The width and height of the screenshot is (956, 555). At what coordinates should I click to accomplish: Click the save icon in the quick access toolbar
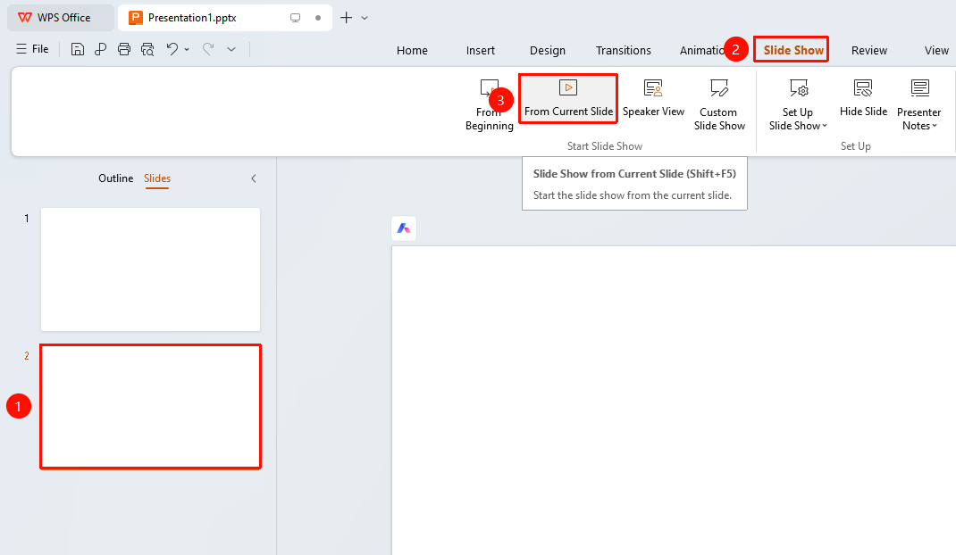pos(78,49)
